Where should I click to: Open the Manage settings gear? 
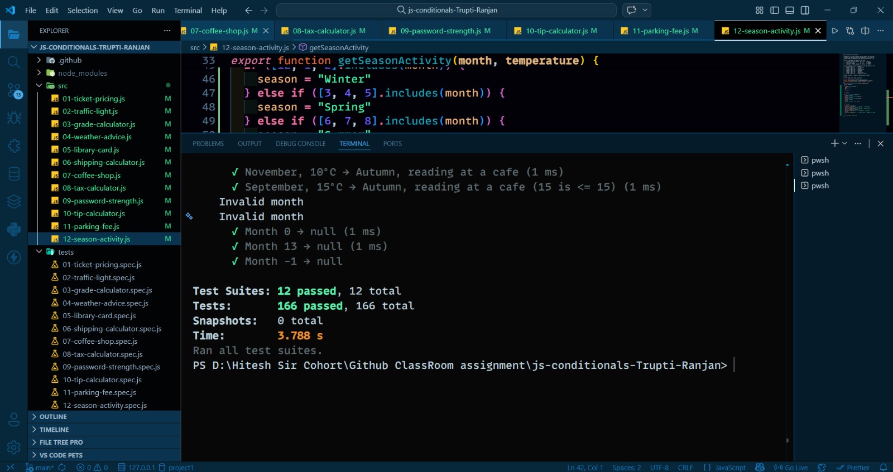click(x=14, y=447)
